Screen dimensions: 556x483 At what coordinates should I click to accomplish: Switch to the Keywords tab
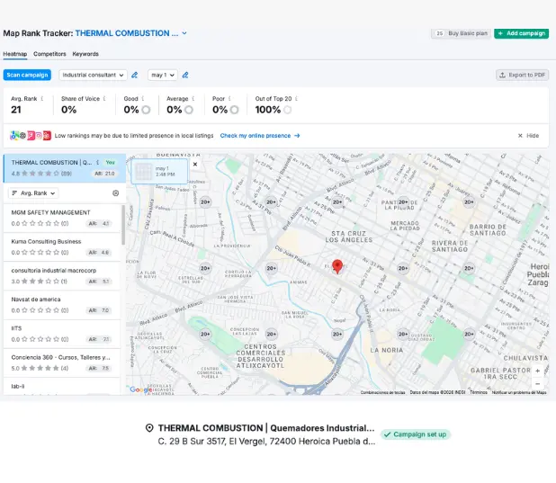coord(85,54)
